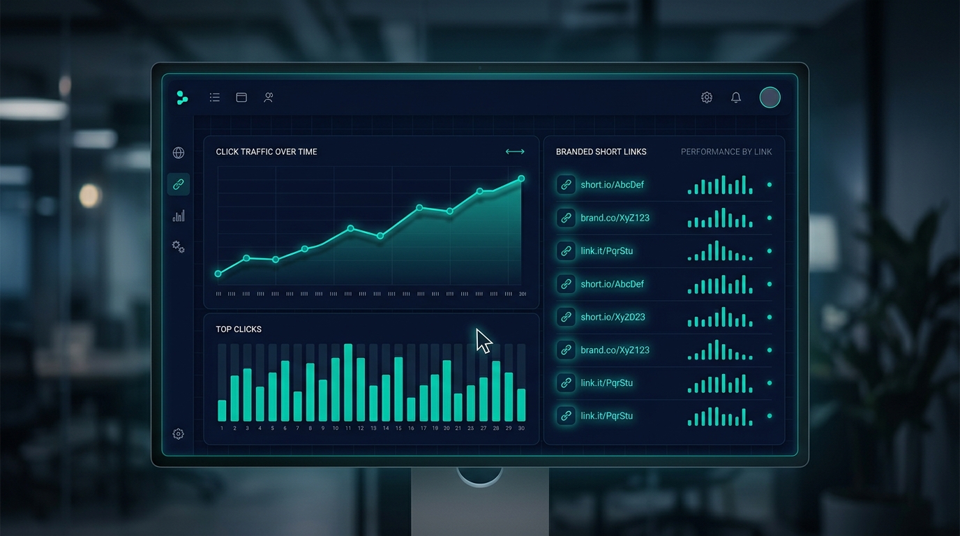Open the automation gears tool in the sidebar
The image size is (960, 536).
pos(178,247)
